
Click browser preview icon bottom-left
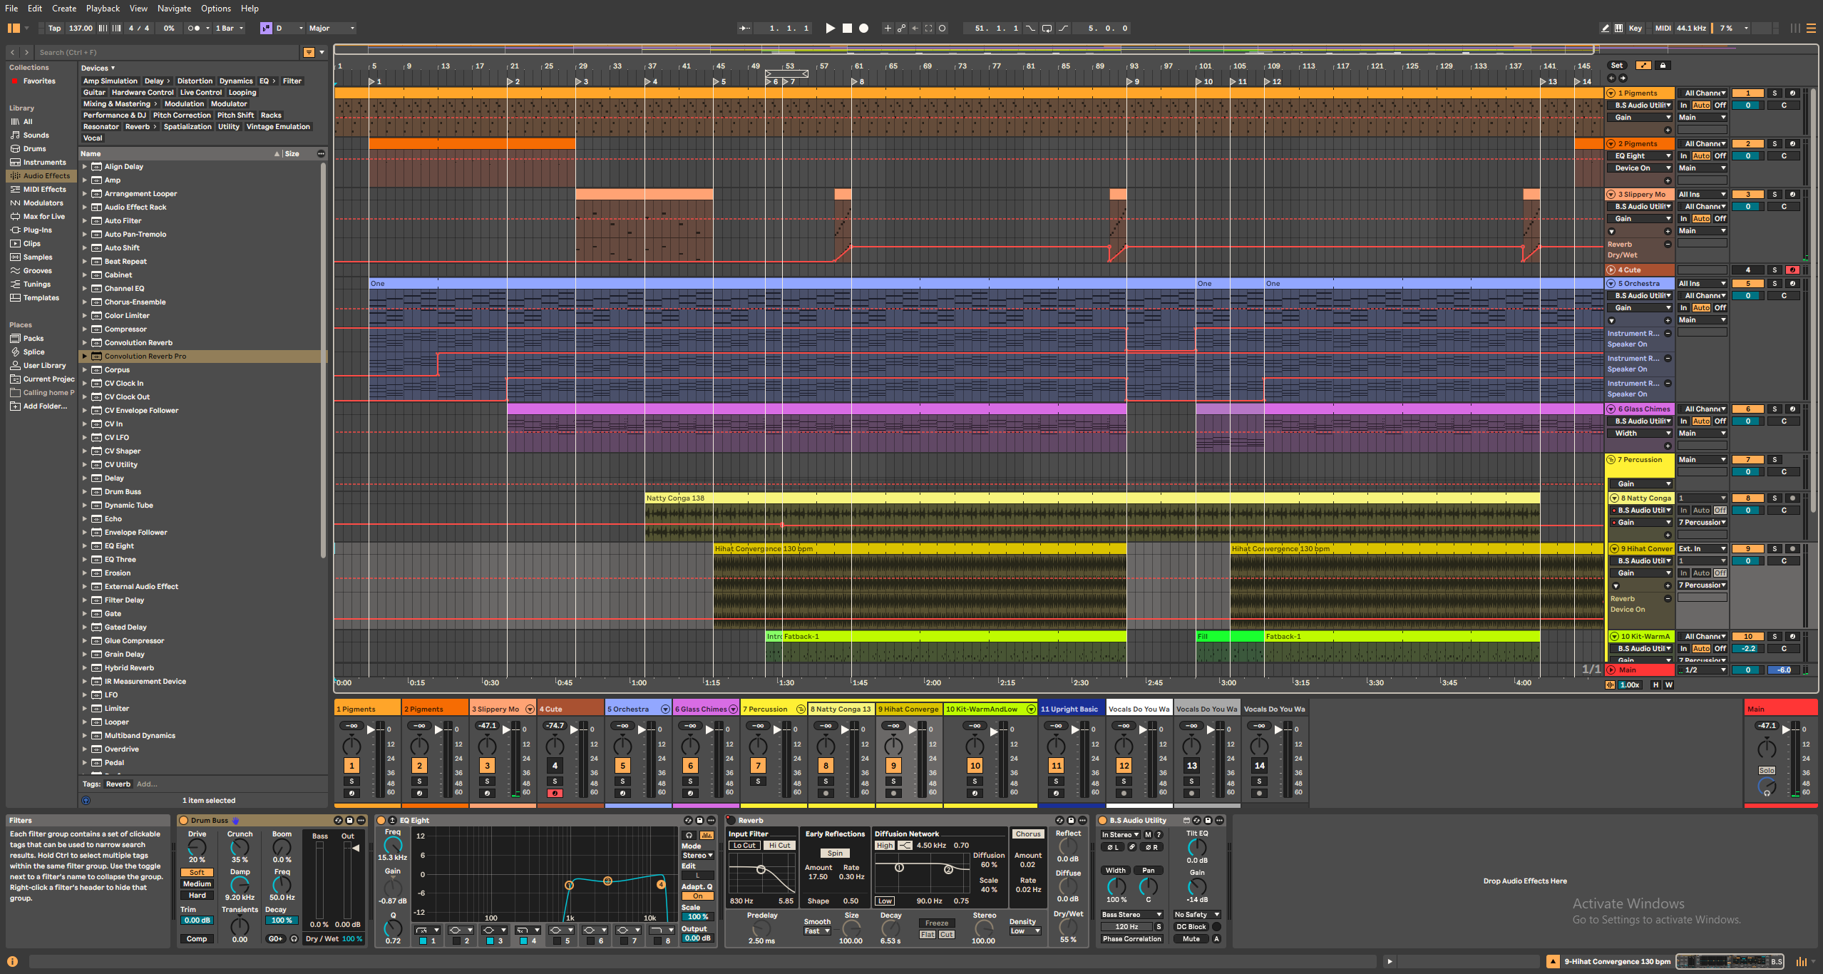point(86,801)
